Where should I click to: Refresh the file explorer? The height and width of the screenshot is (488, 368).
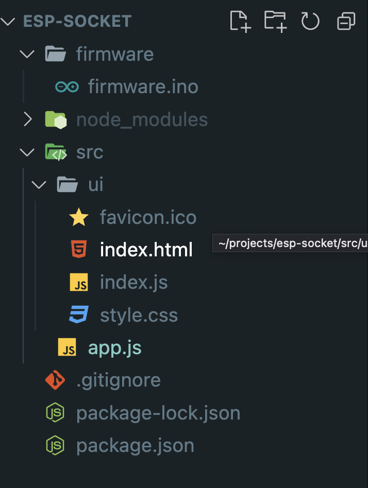(x=310, y=22)
